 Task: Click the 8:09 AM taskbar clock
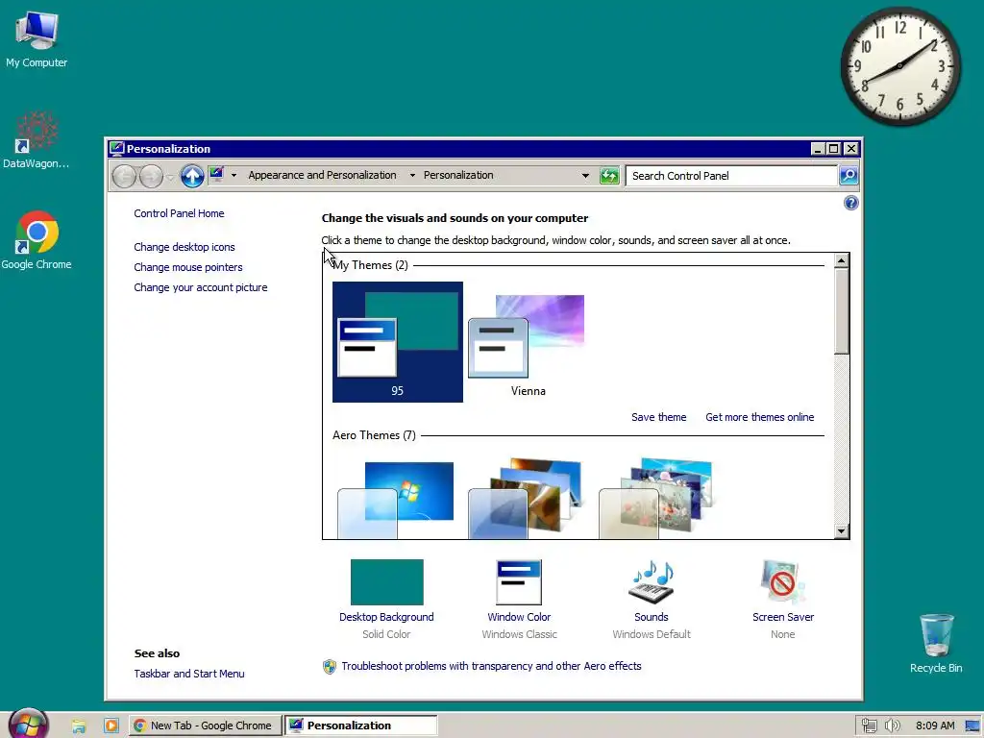pyautogui.click(x=934, y=726)
